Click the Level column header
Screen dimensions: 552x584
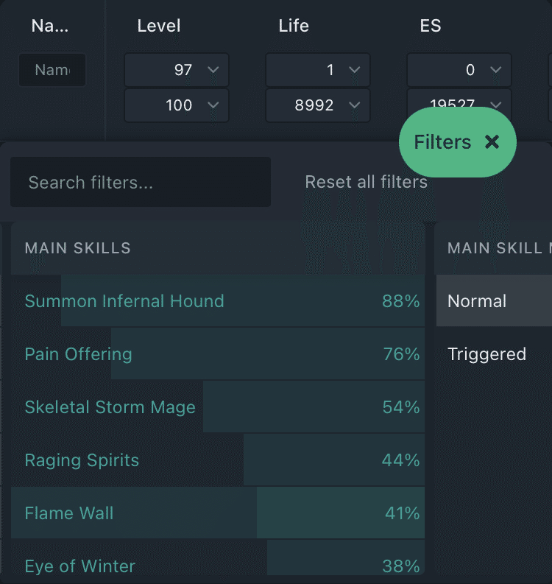coord(159,26)
